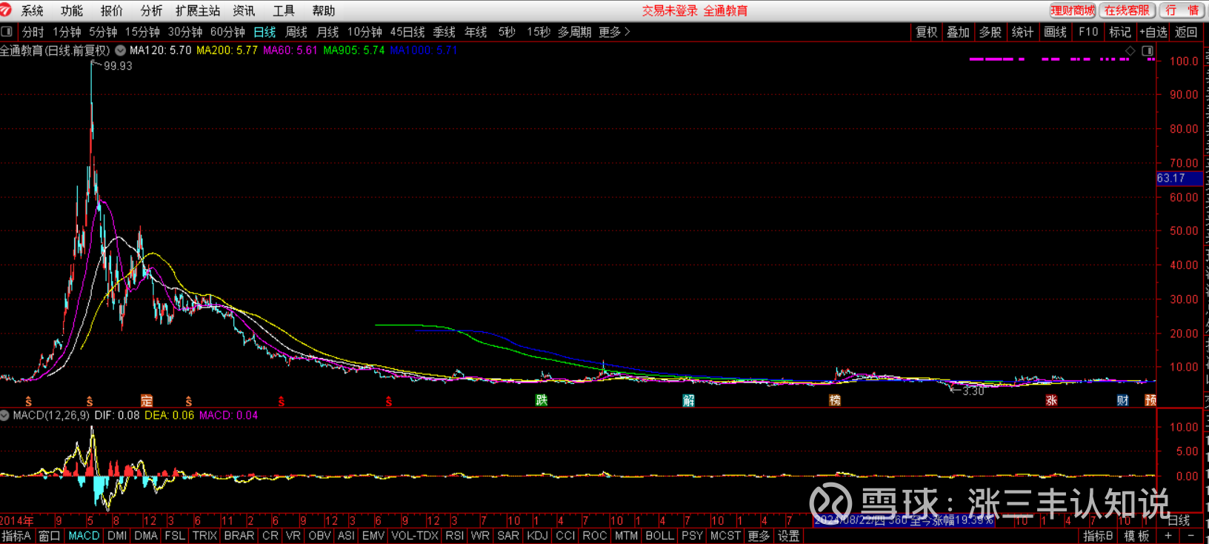Screen dimensions: 1209x544
Task: Click the plus zoom-in button at bottom right
Action: (x=1168, y=536)
